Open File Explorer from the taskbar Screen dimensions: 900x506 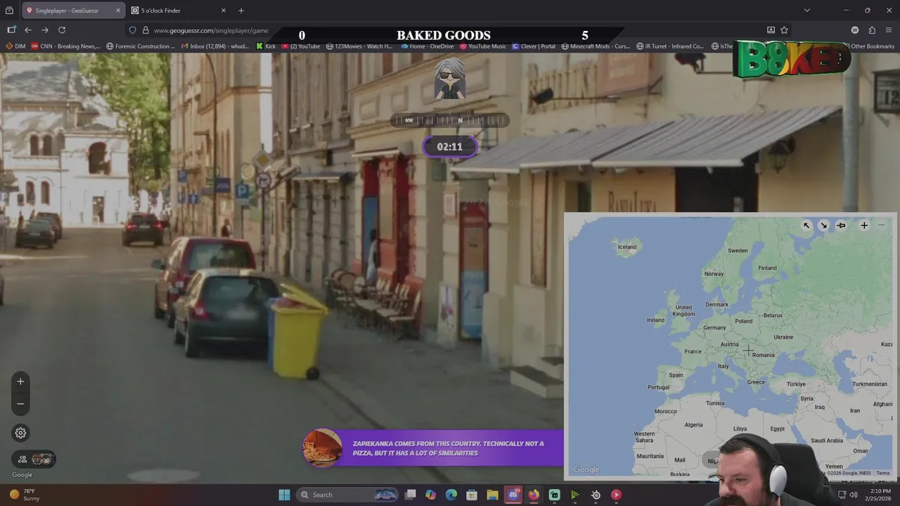tap(492, 495)
